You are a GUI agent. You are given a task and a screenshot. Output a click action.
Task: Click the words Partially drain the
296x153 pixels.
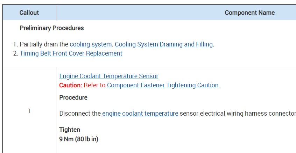[x=44, y=44]
